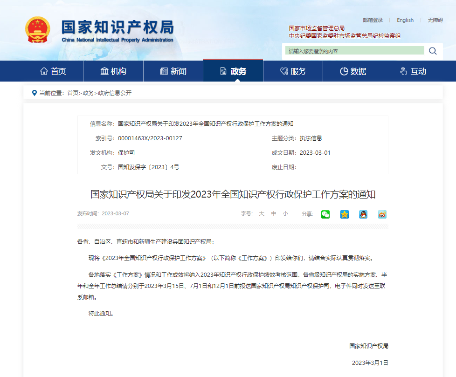Click the signature date 2023年3月1日
This screenshot has width=456, height=377.
tap(370, 363)
